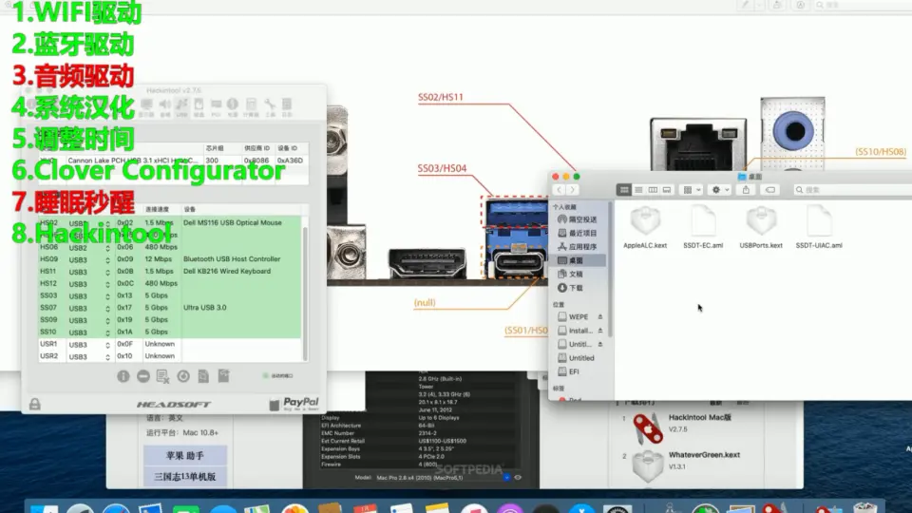Select the AppleALC.kext file
This screenshot has height=513, width=912.
pyautogui.click(x=645, y=227)
